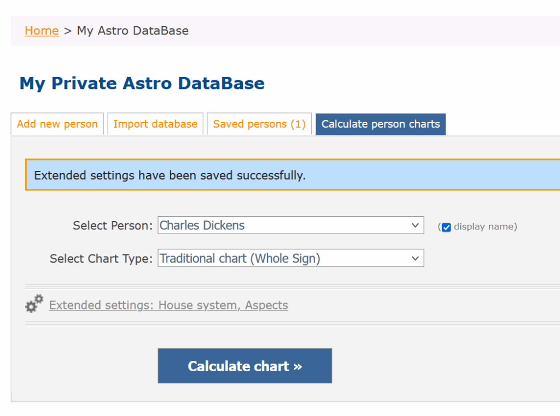
Task: Click the My Private Astro DataBase heading
Action: [142, 84]
